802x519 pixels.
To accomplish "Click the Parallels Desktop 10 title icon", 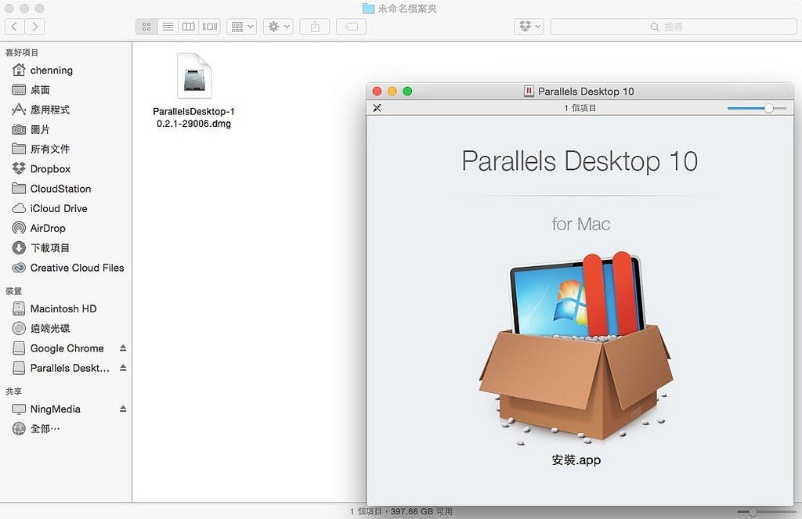I will coord(529,91).
